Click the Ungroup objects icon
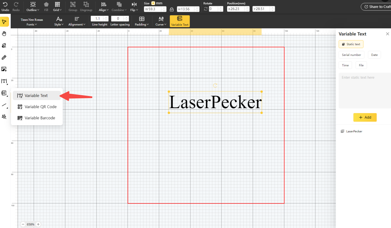Image resolution: width=391 pixels, height=228 pixels. 86,5
